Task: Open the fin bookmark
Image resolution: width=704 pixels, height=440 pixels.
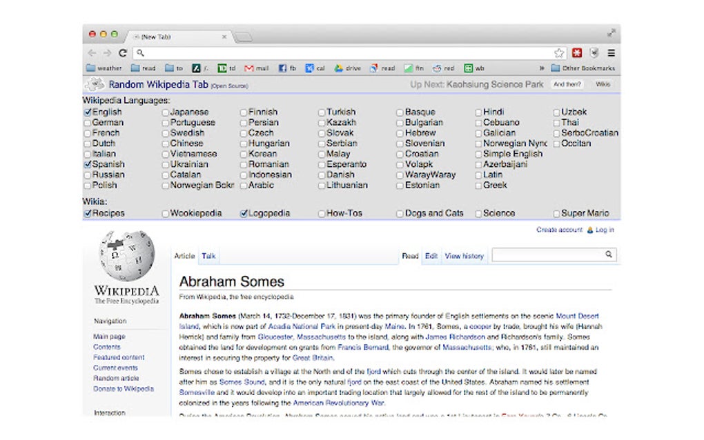Action: pyautogui.click(x=414, y=68)
